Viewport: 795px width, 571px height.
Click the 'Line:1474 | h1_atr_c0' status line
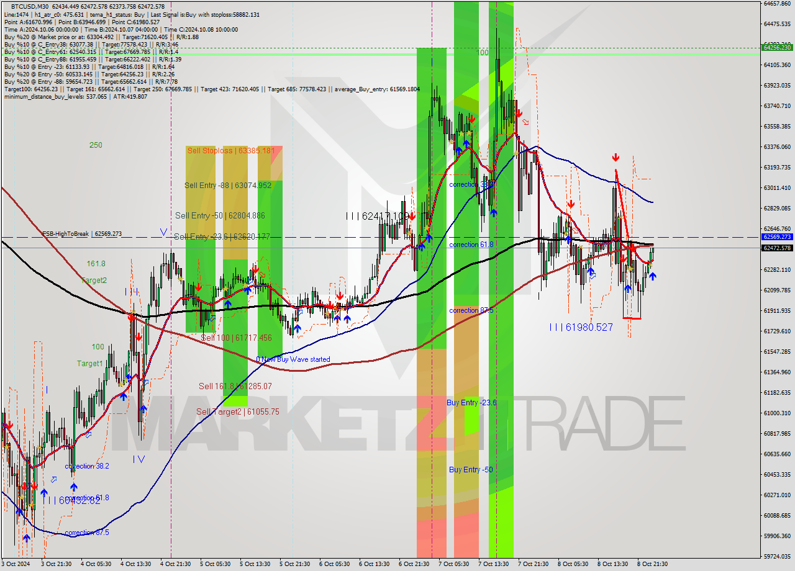pyautogui.click(x=132, y=14)
